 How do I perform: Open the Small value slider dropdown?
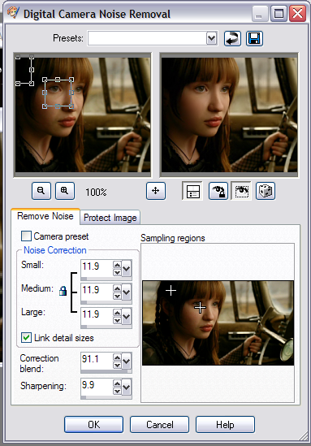tap(127, 268)
